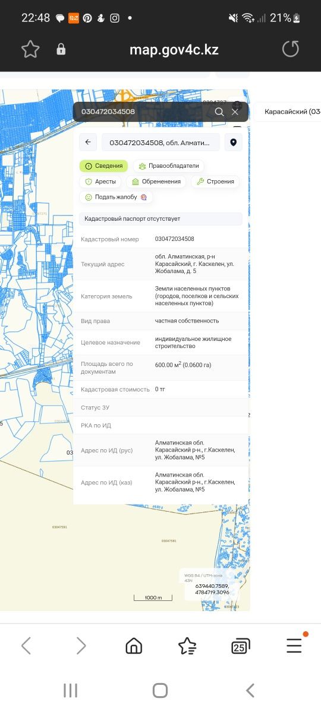Clear the cadastral number search field
The width and height of the screenshot is (321, 714).
click(235, 112)
